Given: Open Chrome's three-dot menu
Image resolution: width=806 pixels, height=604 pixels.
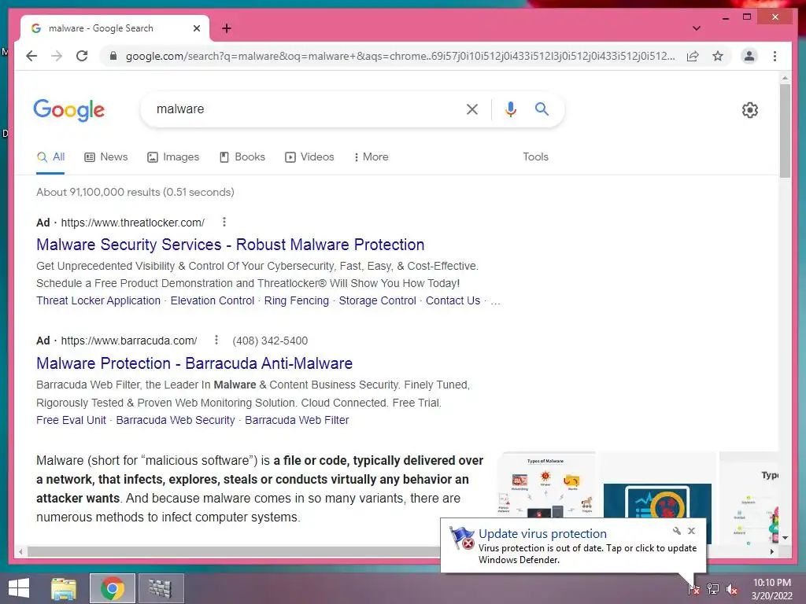Looking at the screenshot, I should click(x=775, y=56).
